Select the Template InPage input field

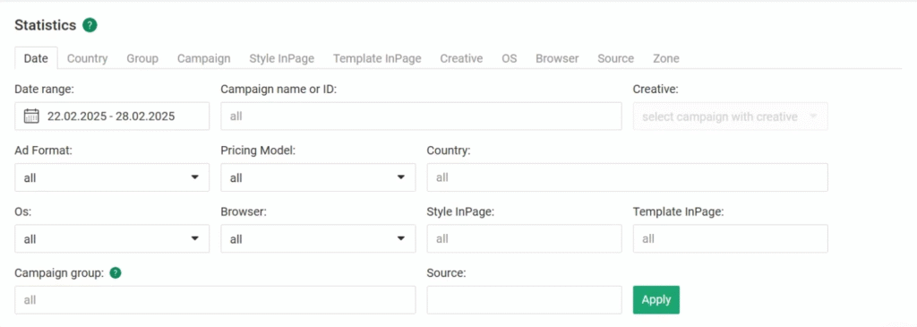tap(731, 238)
